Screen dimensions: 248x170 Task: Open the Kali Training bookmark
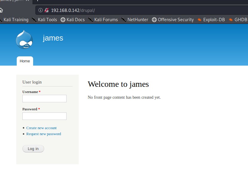click(14, 20)
